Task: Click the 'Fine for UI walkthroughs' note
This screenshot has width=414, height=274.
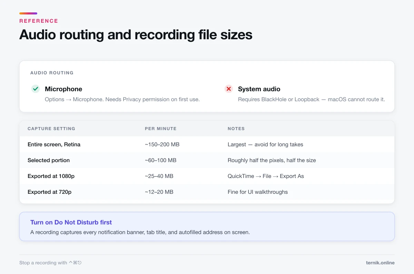Action: pos(258,192)
